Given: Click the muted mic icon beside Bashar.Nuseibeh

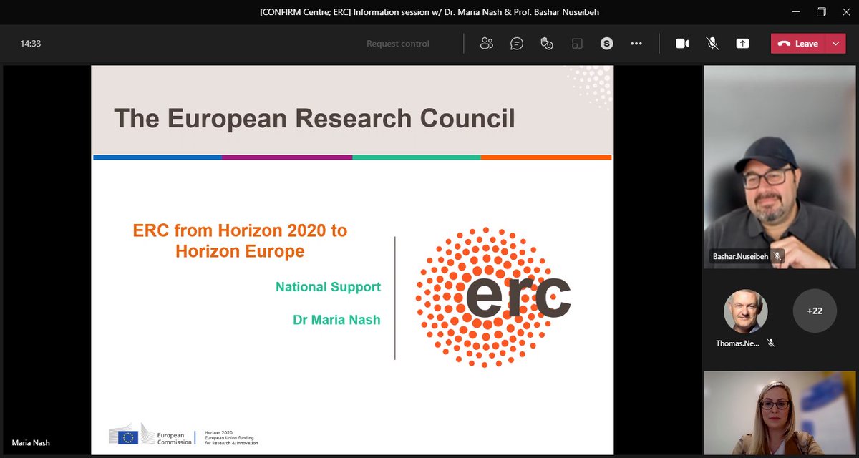Looking at the screenshot, I should tap(777, 255).
